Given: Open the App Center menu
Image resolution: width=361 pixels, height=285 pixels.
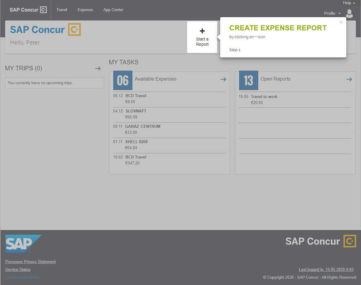Looking at the screenshot, I should [x=113, y=10].
